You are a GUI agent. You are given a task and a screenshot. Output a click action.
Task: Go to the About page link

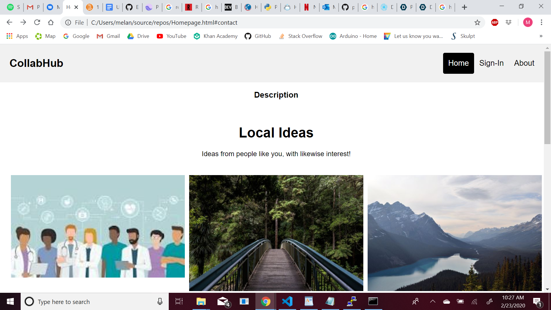click(524, 63)
